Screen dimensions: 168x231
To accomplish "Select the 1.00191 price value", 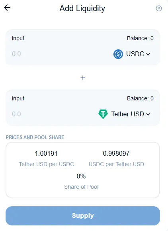I will click(x=46, y=153).
